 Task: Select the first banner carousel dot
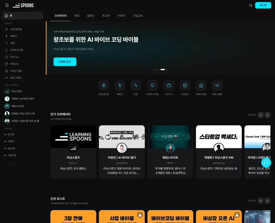(x=154, y=69)
